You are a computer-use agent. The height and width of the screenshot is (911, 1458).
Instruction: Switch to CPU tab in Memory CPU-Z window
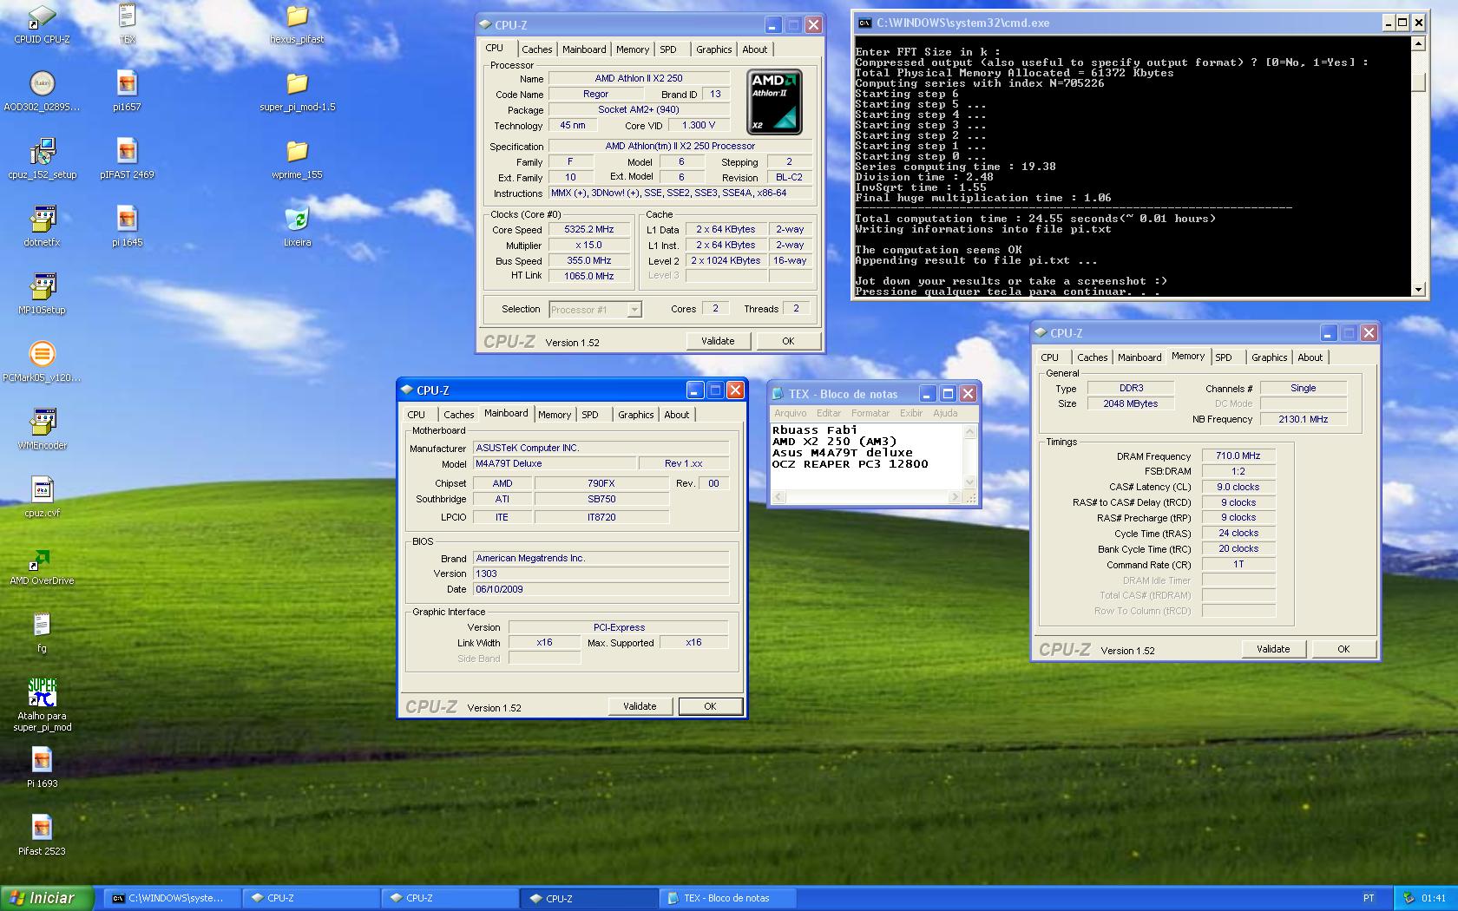[x=1049, y=357]
